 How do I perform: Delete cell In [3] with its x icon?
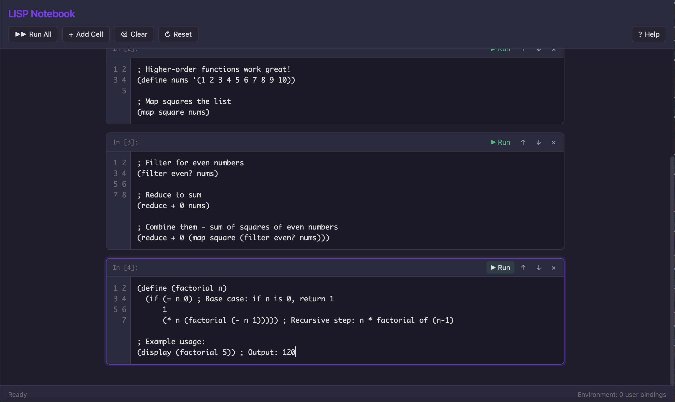pos(553,142)
